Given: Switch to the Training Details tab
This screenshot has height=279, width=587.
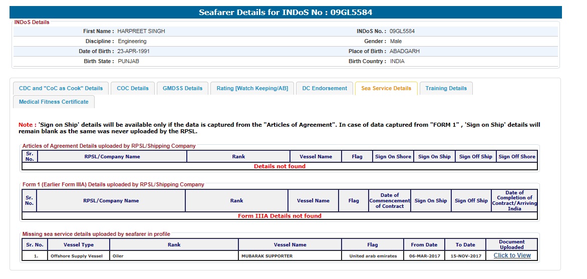Looking at the screenshot, I should pos(446,88).
